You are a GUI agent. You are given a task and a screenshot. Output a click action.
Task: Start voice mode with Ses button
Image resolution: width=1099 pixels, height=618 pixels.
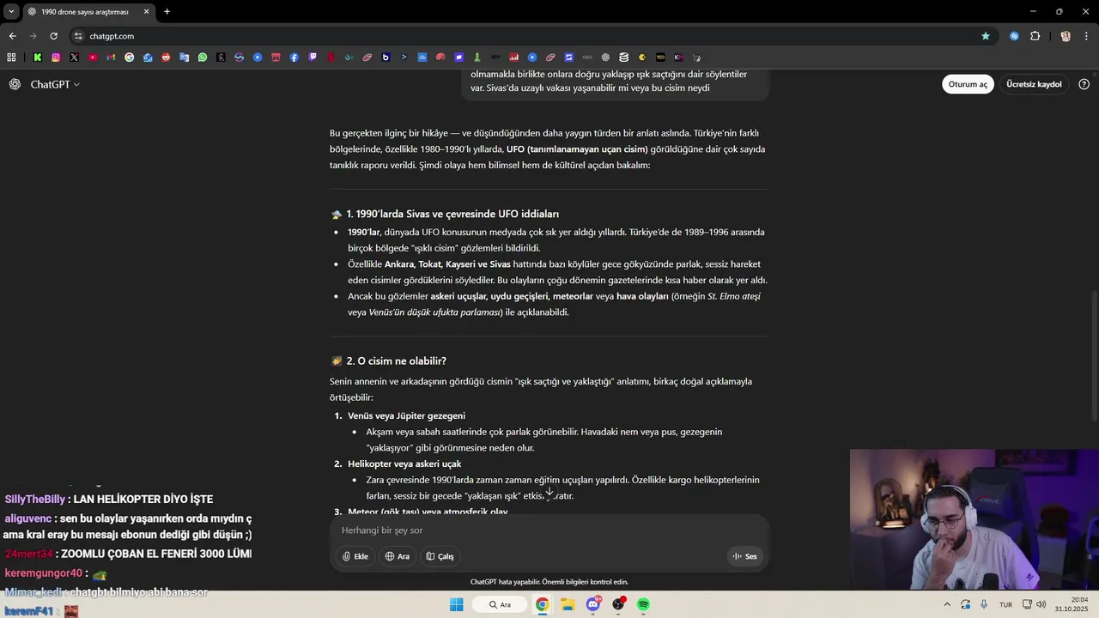pos(744,556)
